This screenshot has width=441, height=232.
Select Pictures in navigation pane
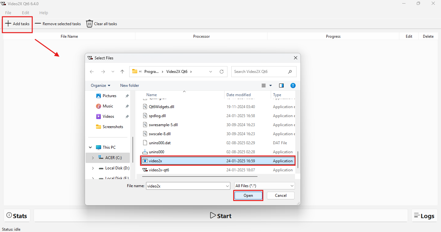[109, 96]
